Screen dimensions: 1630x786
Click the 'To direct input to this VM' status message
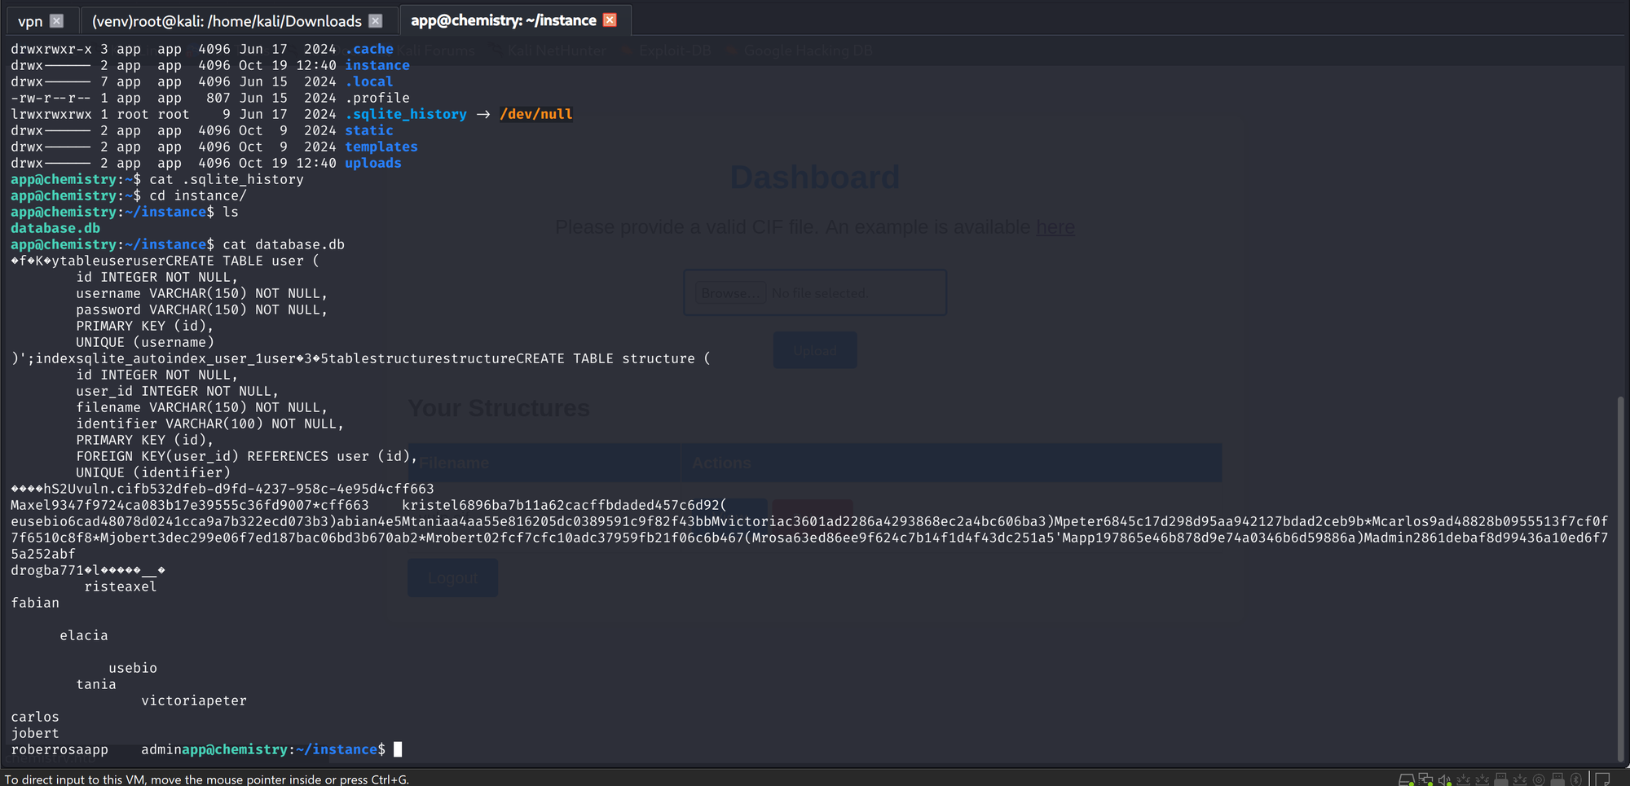(x=207, y=779)
